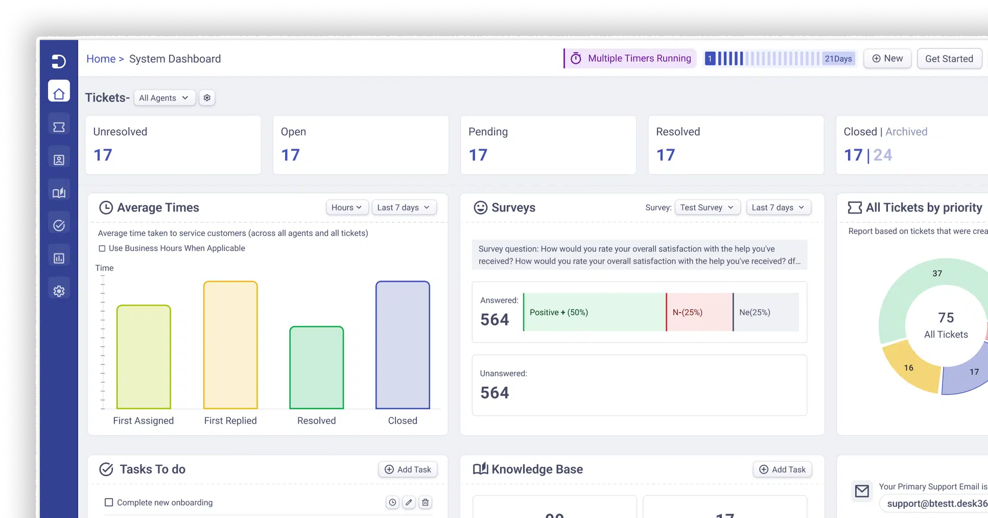Check the Complete new onboarding task

(x=109, y=502)
